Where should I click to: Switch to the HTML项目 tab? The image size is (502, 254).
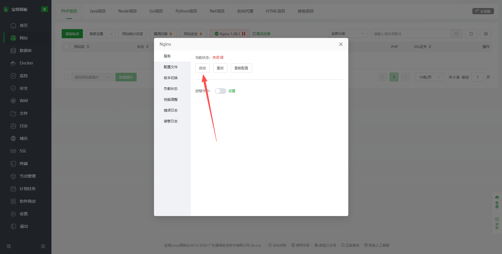coord(275,11)
